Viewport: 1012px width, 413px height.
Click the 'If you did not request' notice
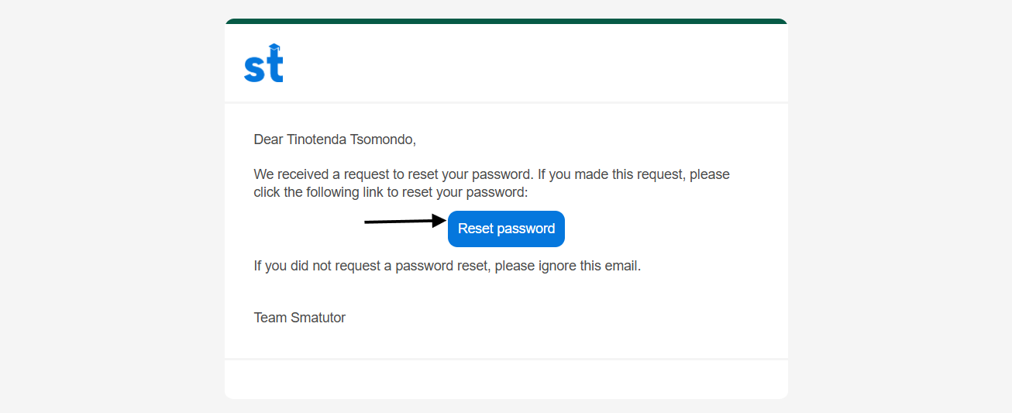click(447, 266)
